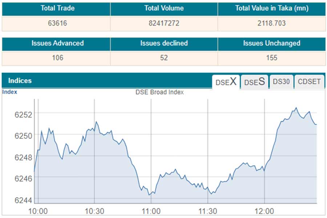Click the 12:00 time axis label

pyautogui.click(x=264, y=211)
